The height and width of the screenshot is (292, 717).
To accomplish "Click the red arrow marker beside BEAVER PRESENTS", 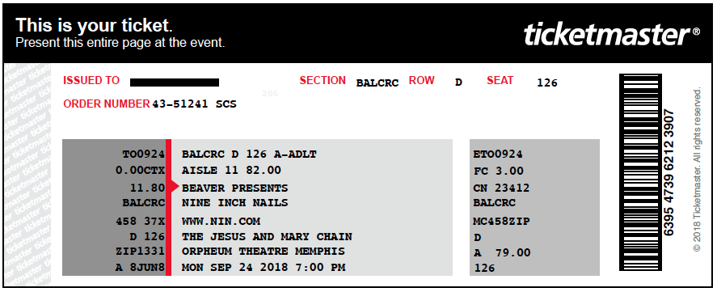I will click(172, 186).
